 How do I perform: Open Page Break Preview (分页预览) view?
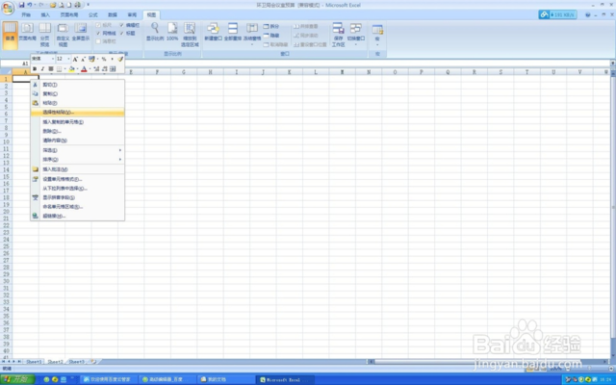coord(45,35)
